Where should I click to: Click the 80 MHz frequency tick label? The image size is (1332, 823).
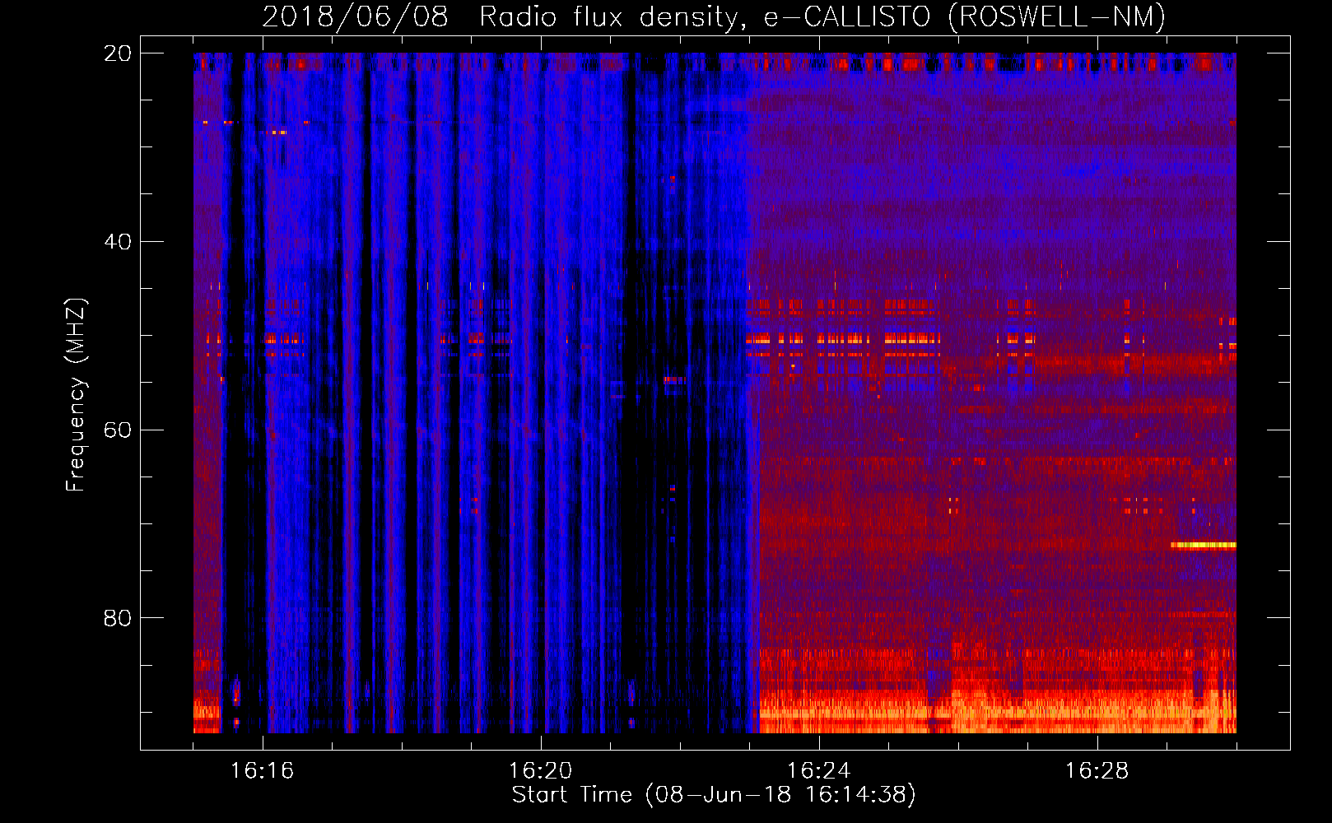pyautogui.click(x=118, y=618)
